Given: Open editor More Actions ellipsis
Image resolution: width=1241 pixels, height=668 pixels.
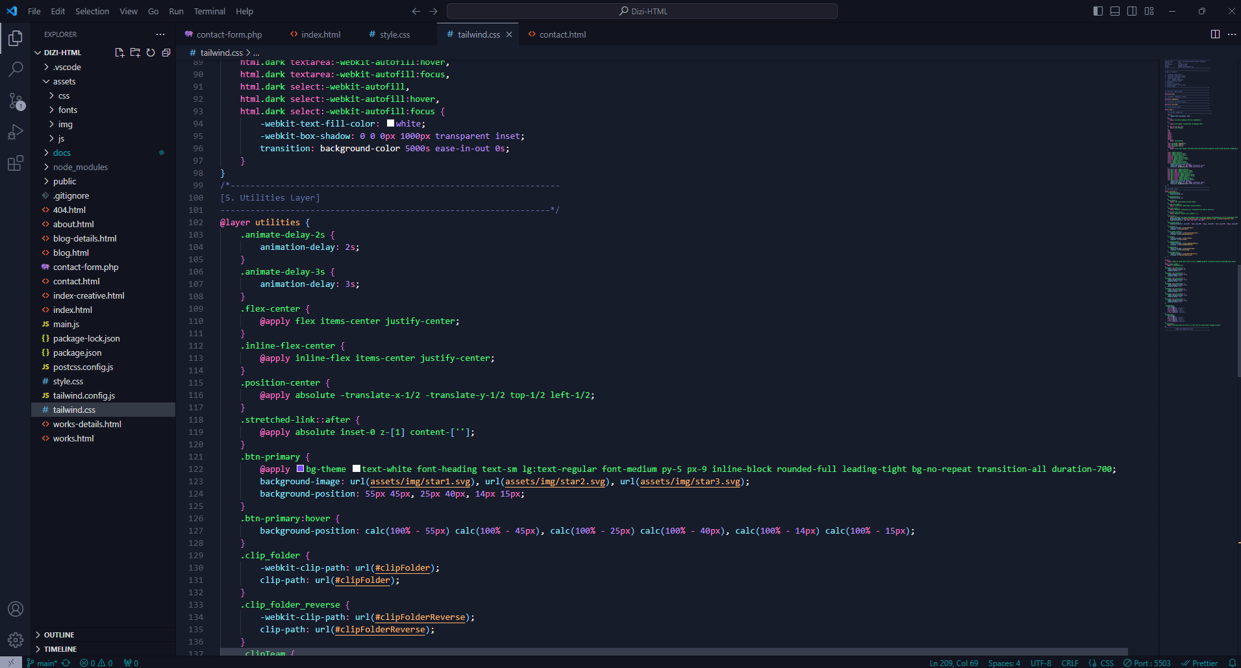Looking at the screenshot, I should (1232, 34).
